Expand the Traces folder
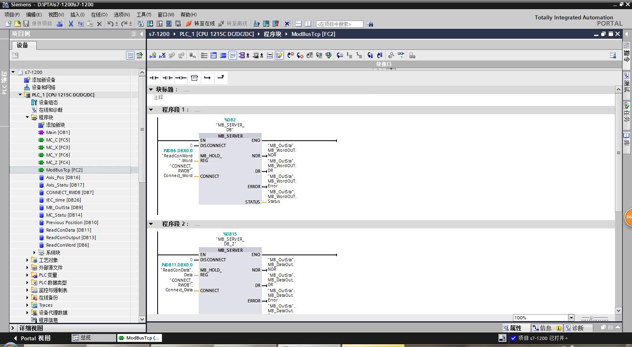This screenshot has height=347, width=632. coord(27,305)
